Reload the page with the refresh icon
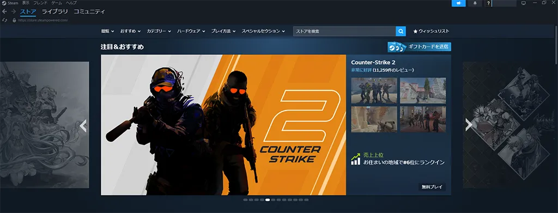The image size is (558, 213). [4, 20]
